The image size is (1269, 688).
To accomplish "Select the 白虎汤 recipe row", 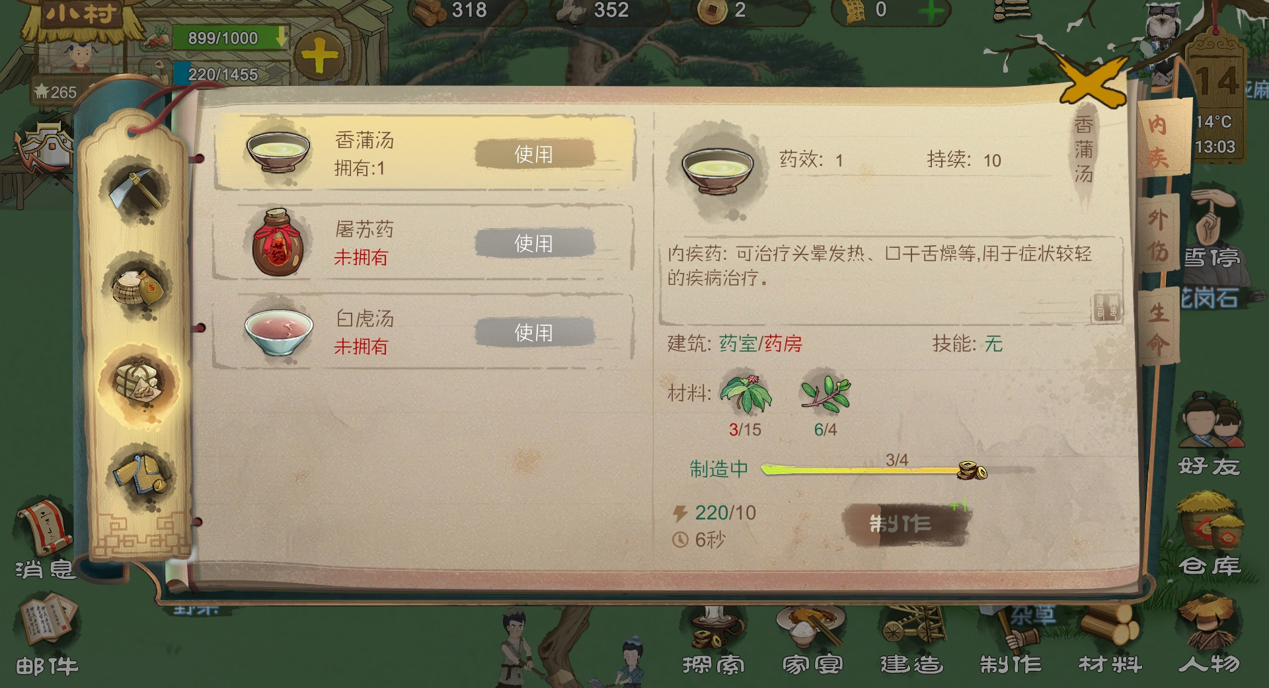I will pos(423,332).
